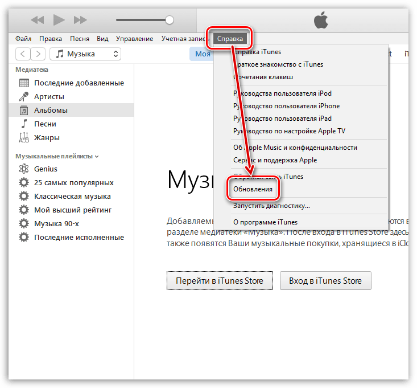The height and width of the screenshot is (388, 417).
Task: Go forward with the right arrow button
Action: coord(38,54)
